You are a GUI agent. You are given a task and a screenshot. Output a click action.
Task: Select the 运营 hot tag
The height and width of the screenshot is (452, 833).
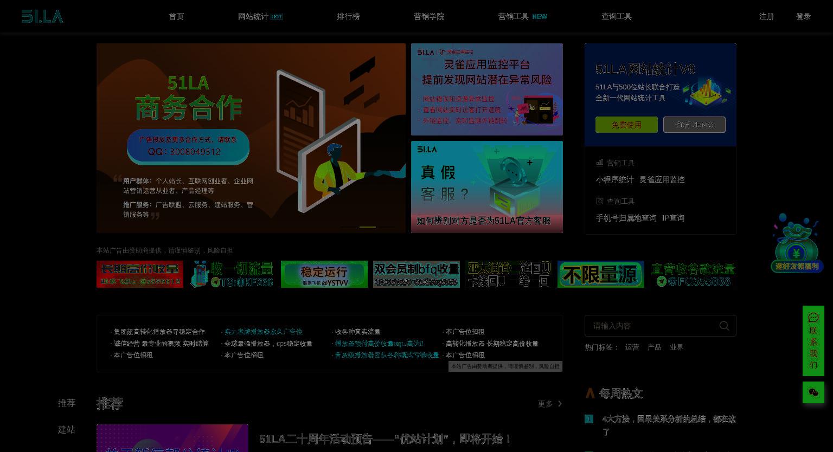(x=632, y=347)
